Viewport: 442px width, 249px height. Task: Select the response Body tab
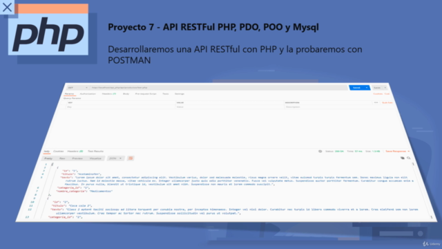point(46,151)
